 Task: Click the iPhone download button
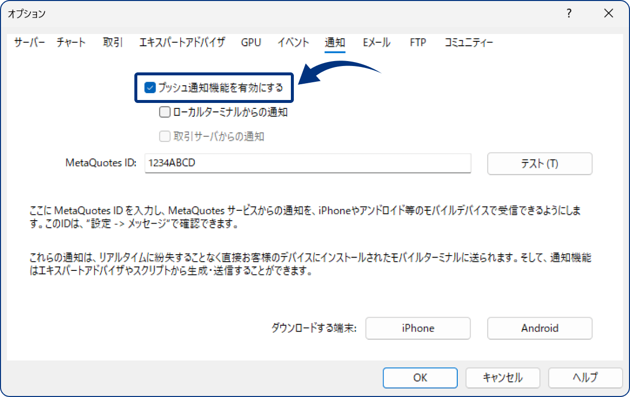click(x=417, y=328)
